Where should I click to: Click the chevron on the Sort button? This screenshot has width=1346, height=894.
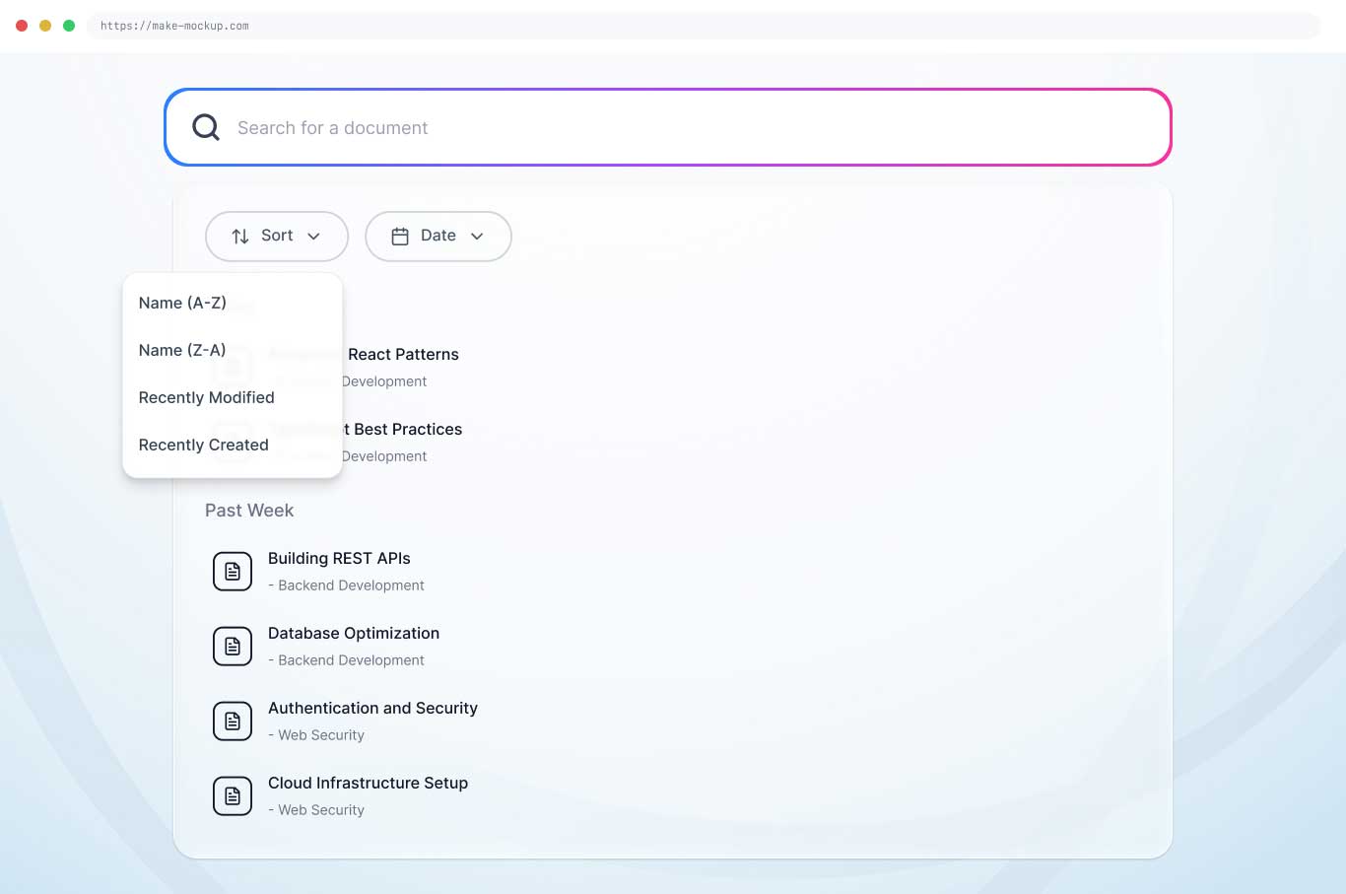point(314,237)
